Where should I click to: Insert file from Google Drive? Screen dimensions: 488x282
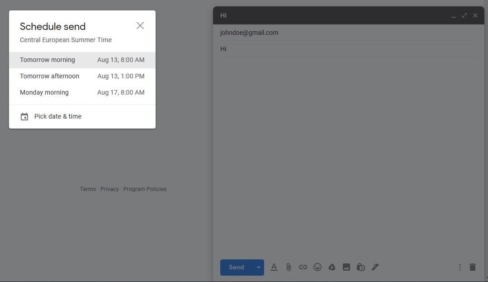point(332,268)
